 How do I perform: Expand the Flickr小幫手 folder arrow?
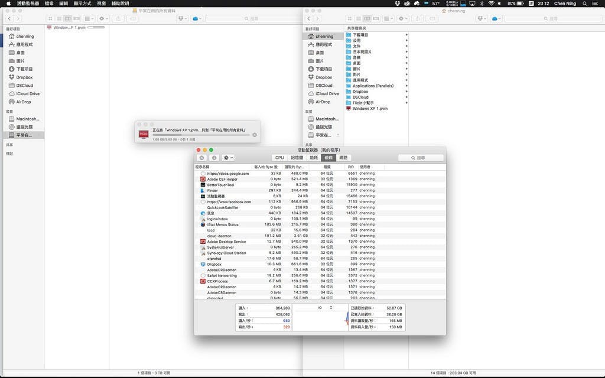406,103
